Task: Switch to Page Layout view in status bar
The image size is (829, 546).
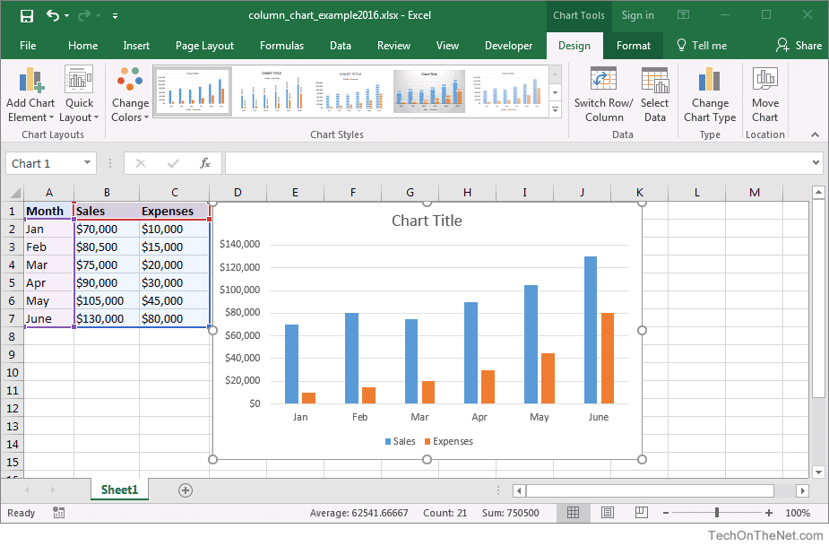Action: (608, 513)
